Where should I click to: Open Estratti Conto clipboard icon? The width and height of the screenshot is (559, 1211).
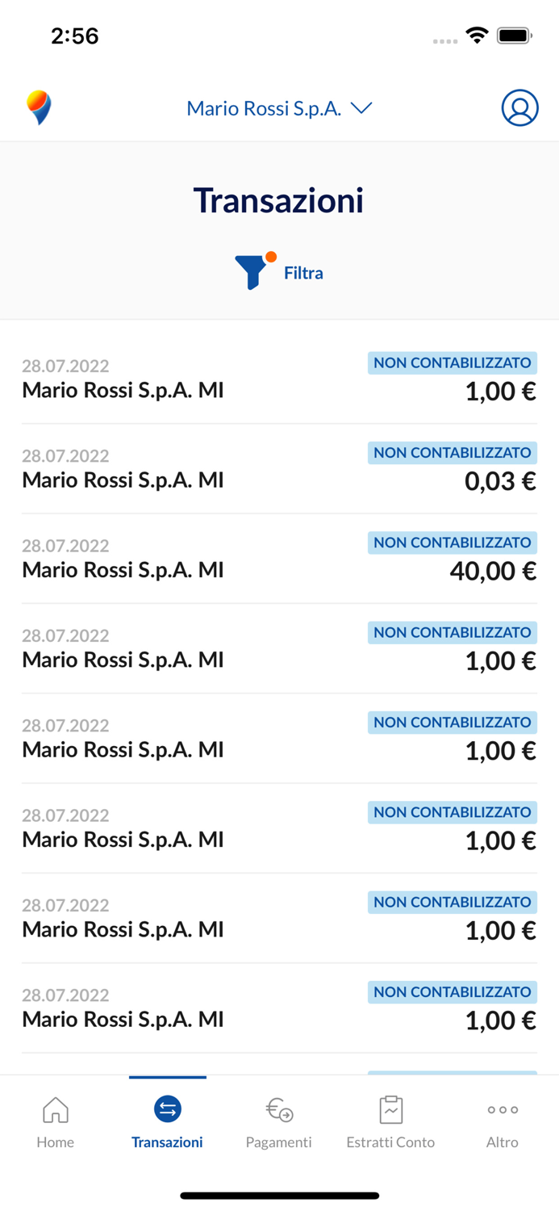coord(391,1109)
